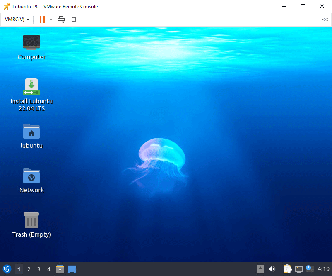Select the Network folder icon

31,176
